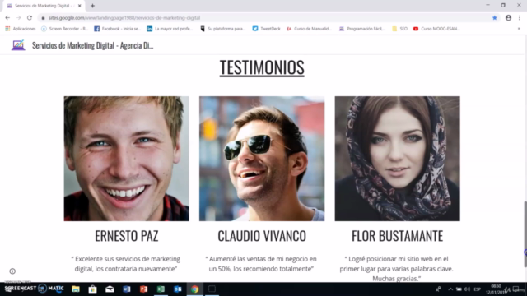Click the CLAUDIO VIVANCO name

[262, 236]
